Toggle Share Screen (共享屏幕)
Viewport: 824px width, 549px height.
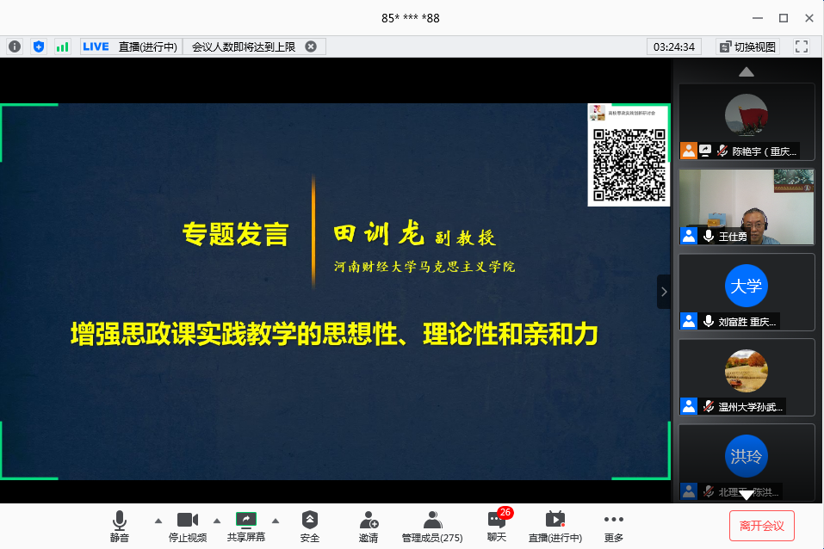pyautogui.click(x=246, y=526)
